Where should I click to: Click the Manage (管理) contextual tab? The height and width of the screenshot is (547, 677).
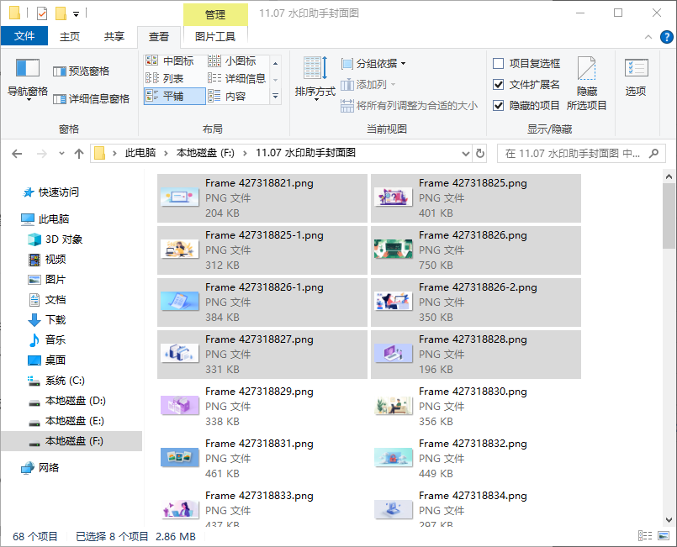pyautogui.click(x=215, y=14)
